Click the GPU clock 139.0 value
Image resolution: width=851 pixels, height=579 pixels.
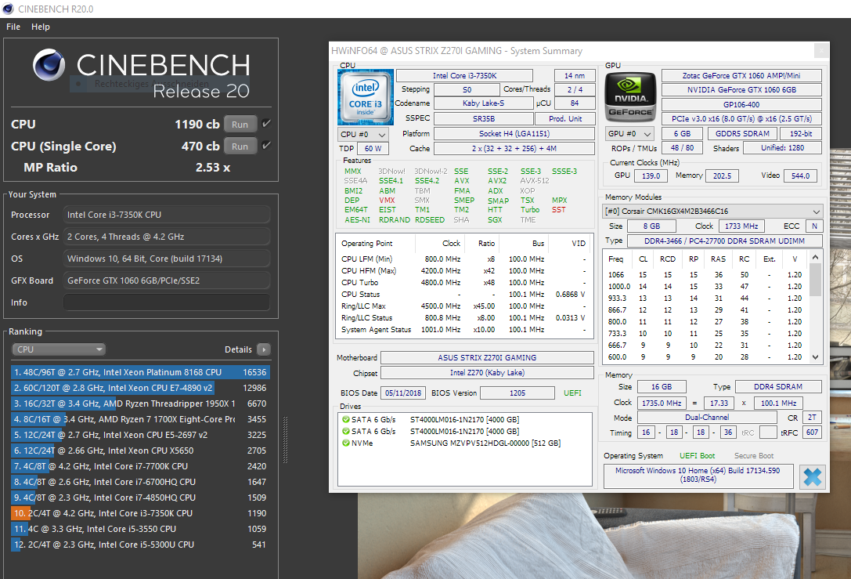click(651, 176)
